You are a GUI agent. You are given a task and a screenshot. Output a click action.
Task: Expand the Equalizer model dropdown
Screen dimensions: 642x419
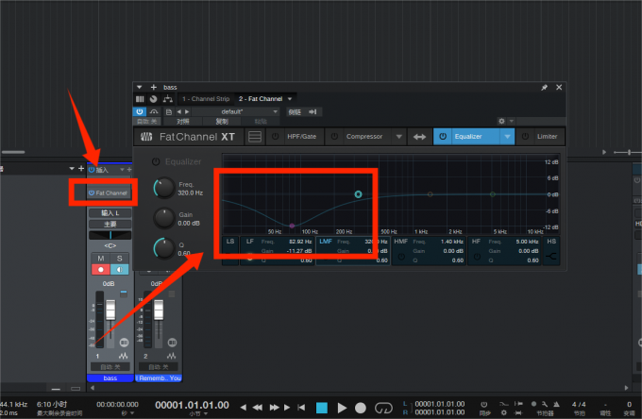tap(508, 137)
